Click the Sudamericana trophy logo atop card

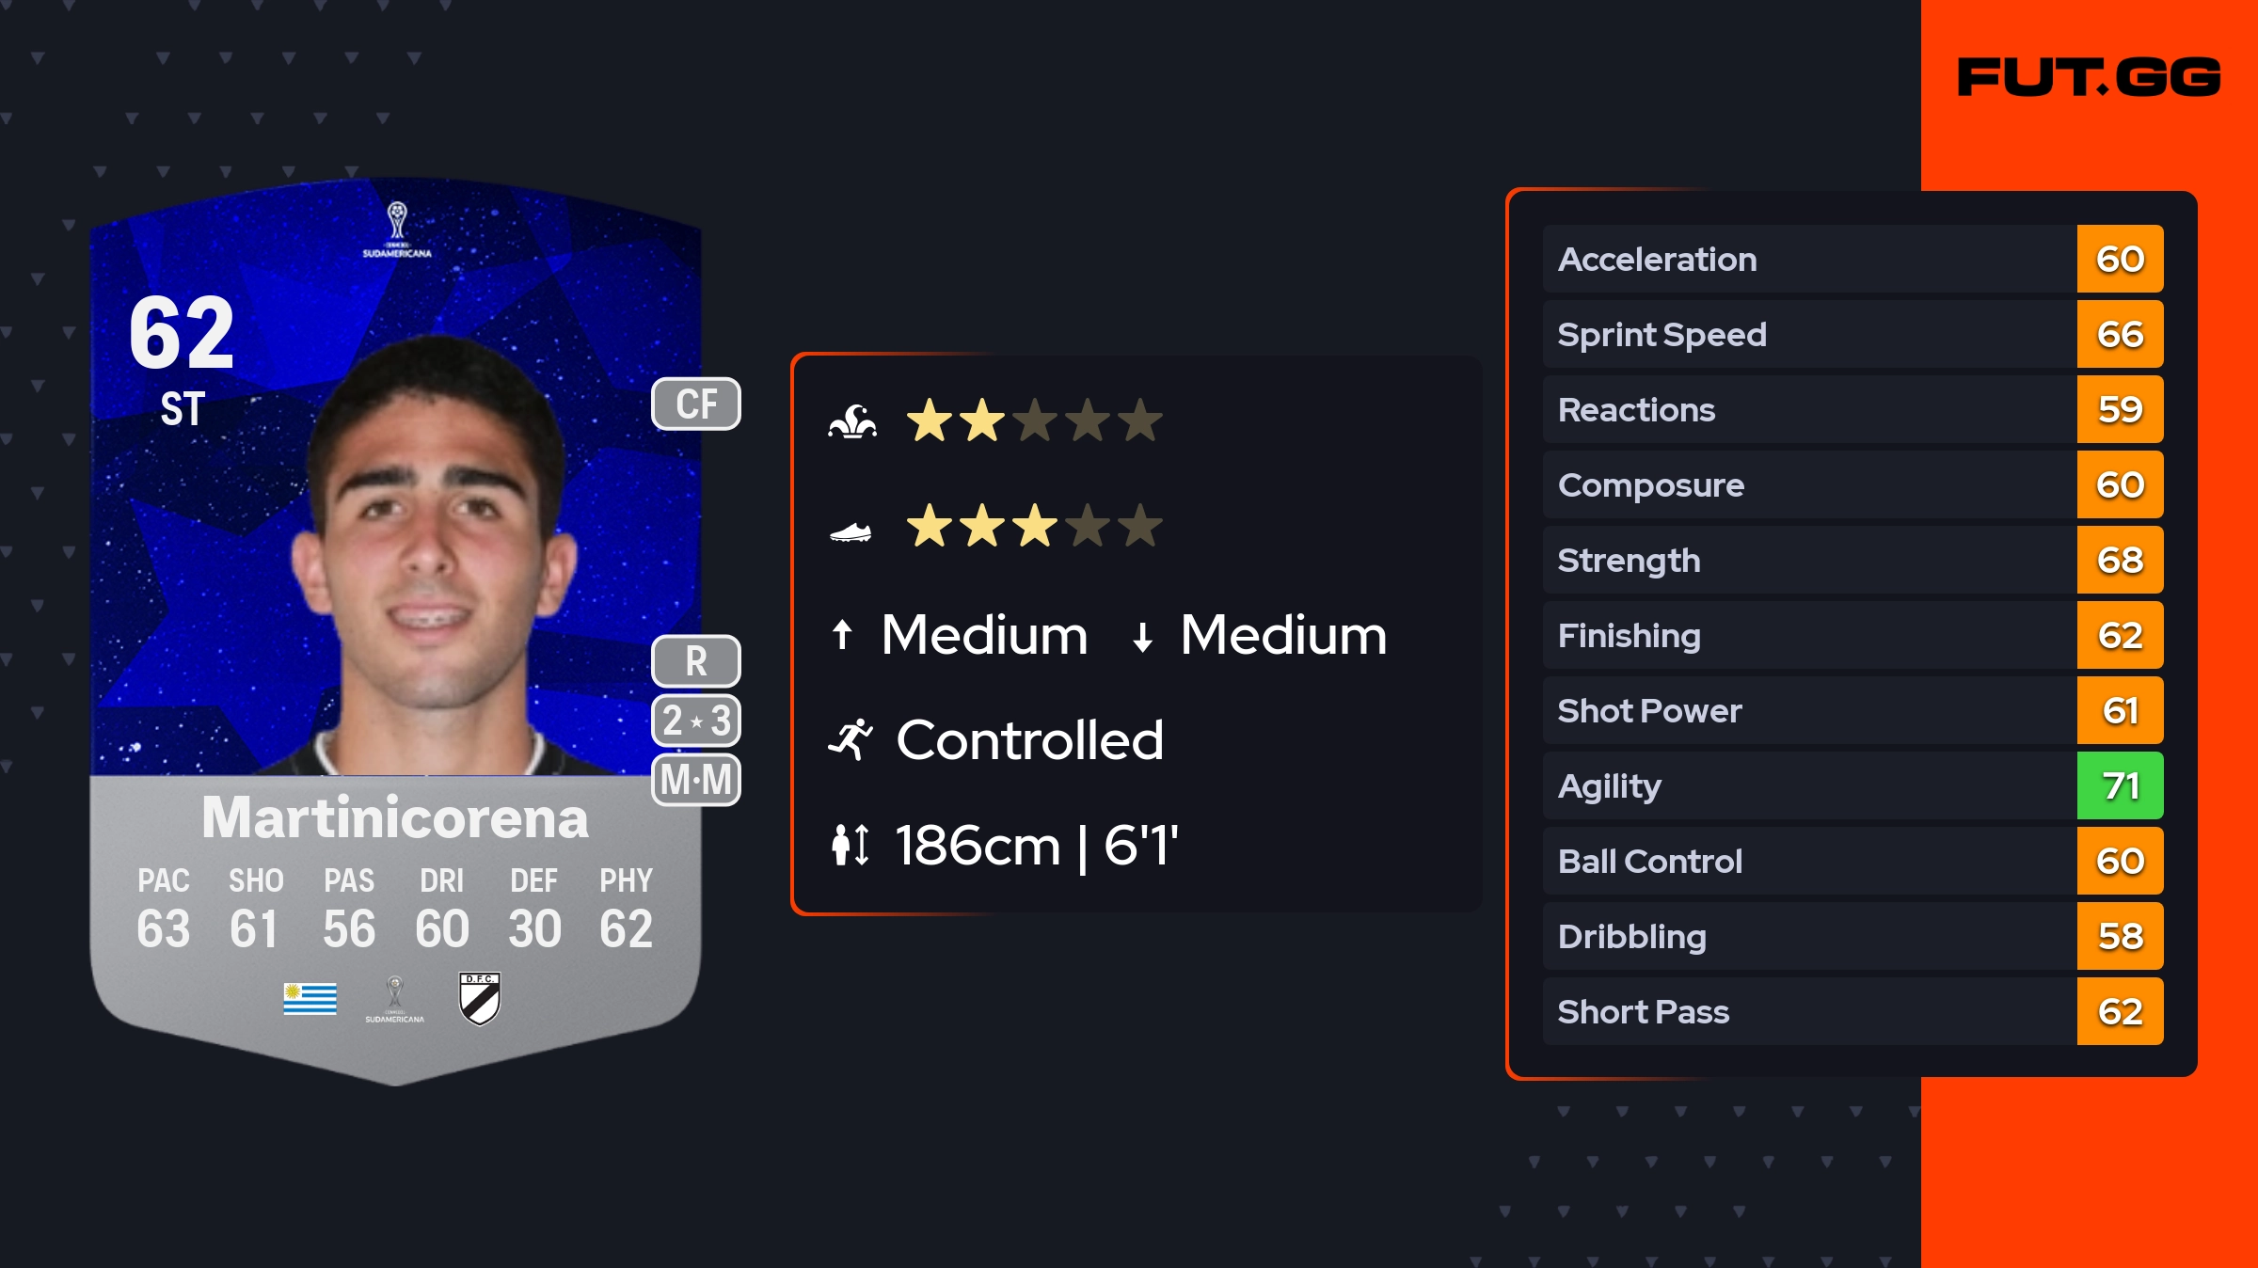tap(397, 230)
